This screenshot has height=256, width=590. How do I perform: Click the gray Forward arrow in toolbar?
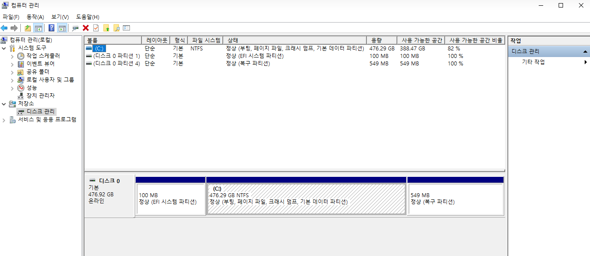point(14,28)
